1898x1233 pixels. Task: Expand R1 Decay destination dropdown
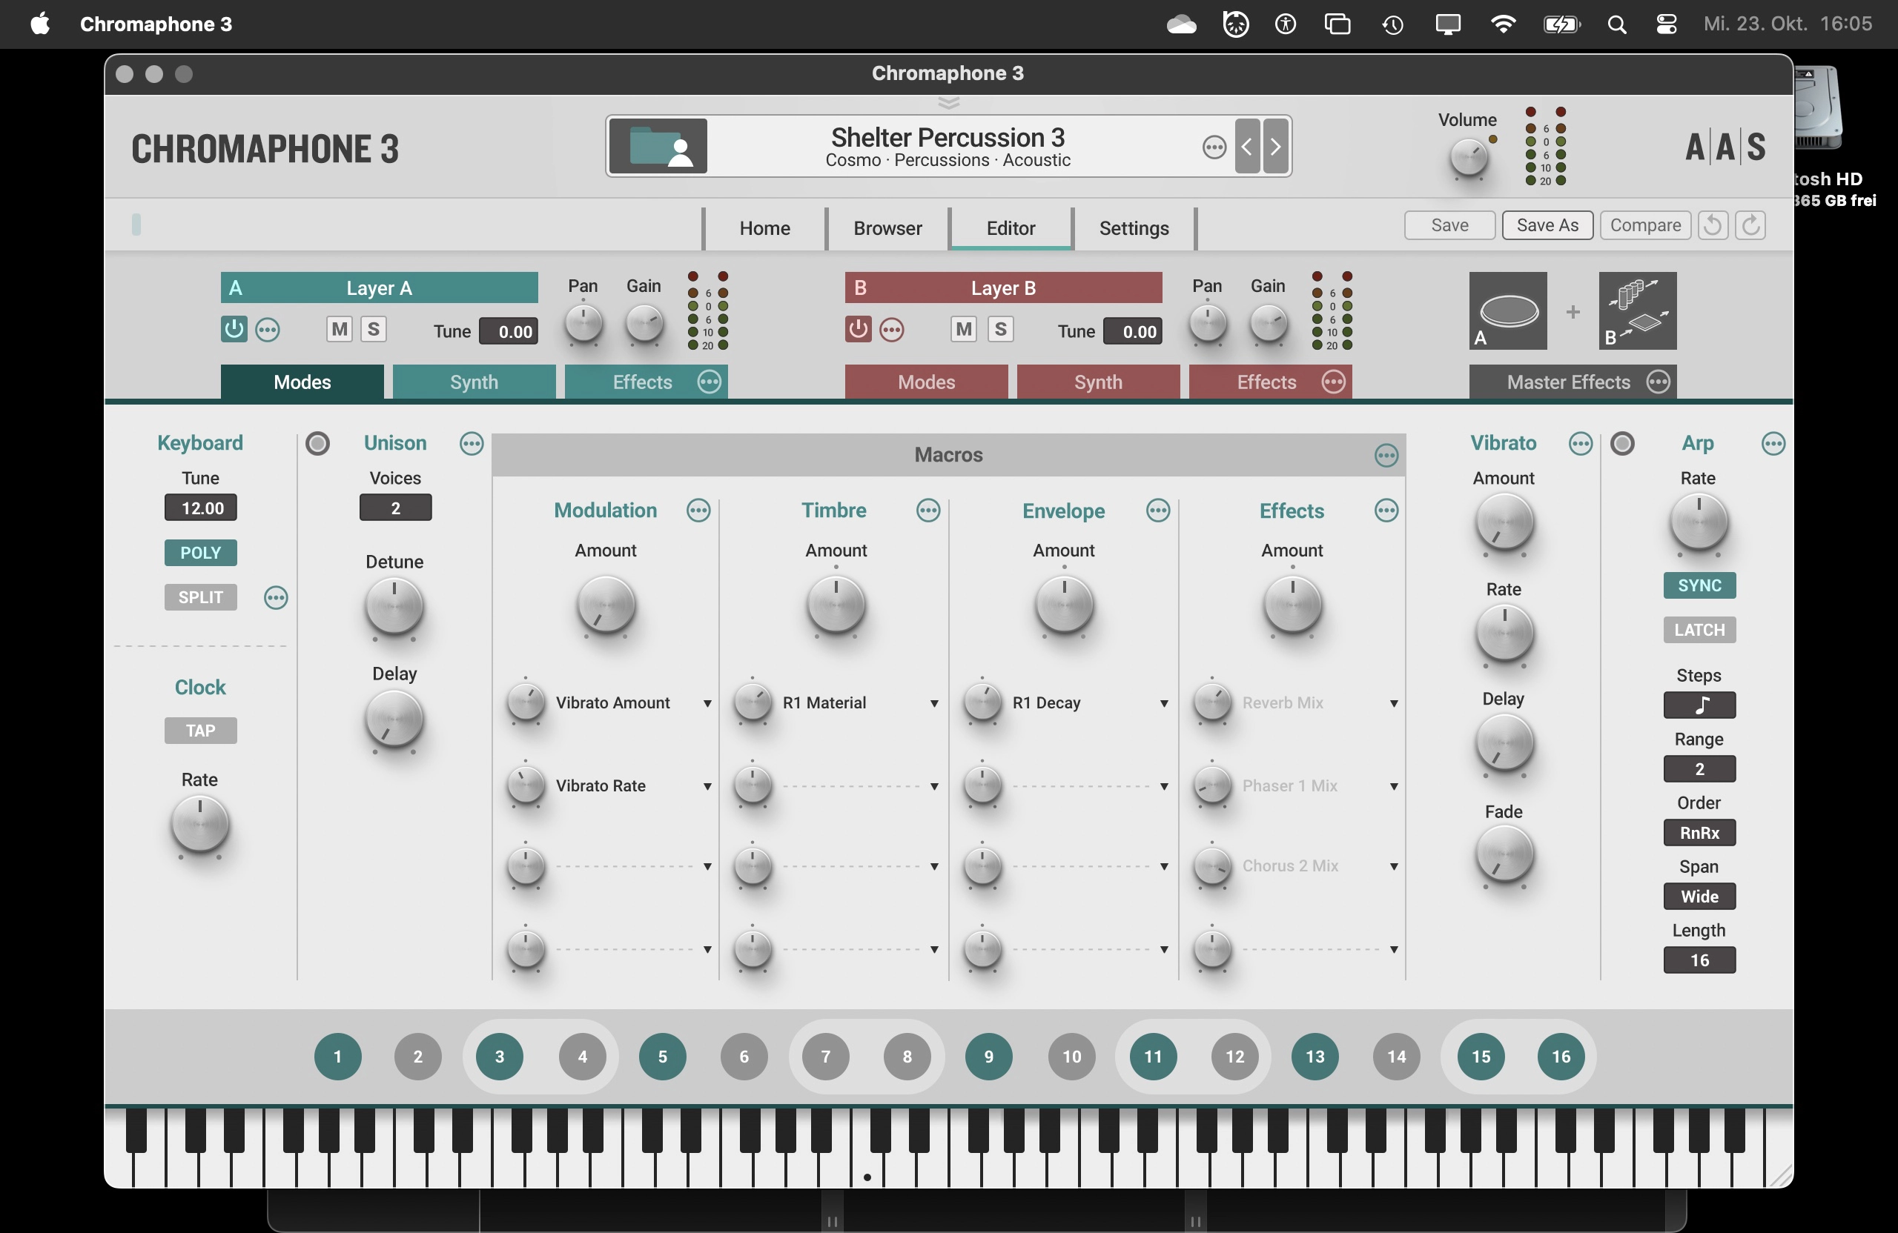[x=1163, y=704]
